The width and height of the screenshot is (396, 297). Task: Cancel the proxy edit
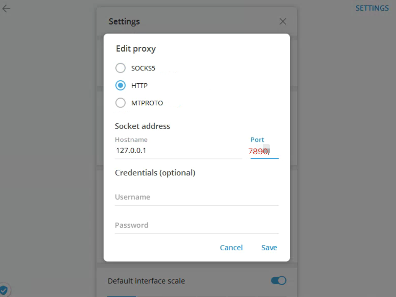(x=231, y=247)
